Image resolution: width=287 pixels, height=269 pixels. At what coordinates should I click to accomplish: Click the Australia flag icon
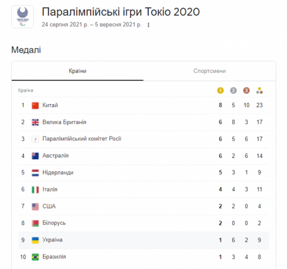click(35, 156)
